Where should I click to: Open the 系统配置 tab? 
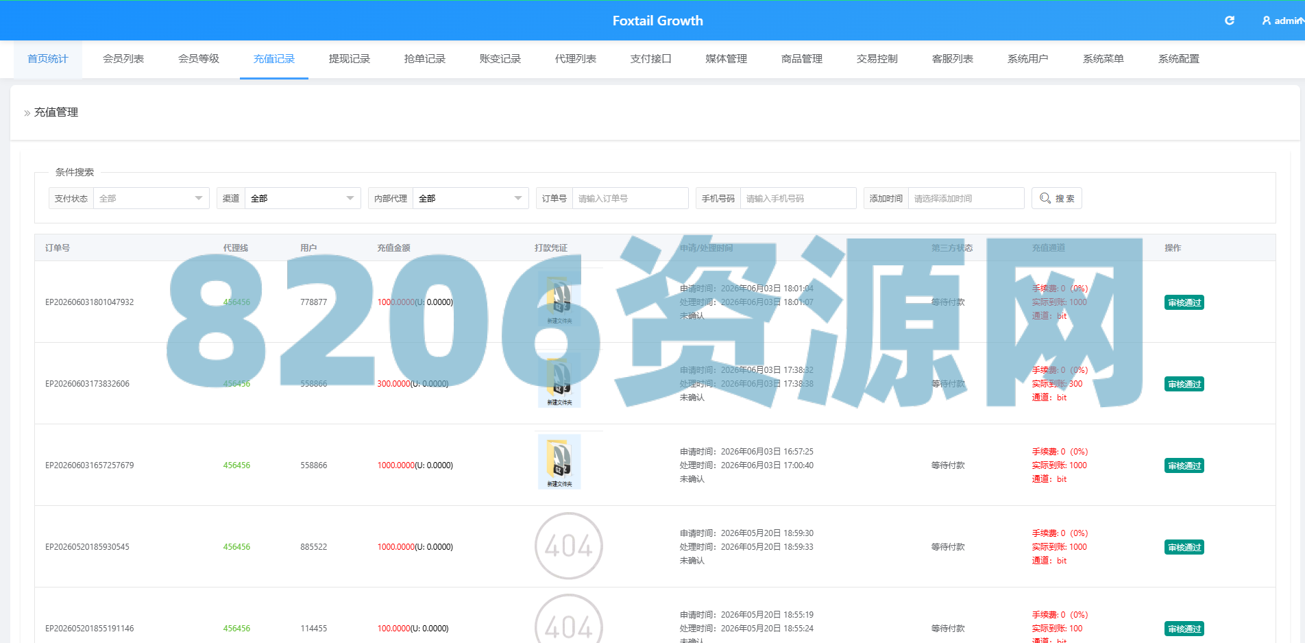[x=1179, y=59]
